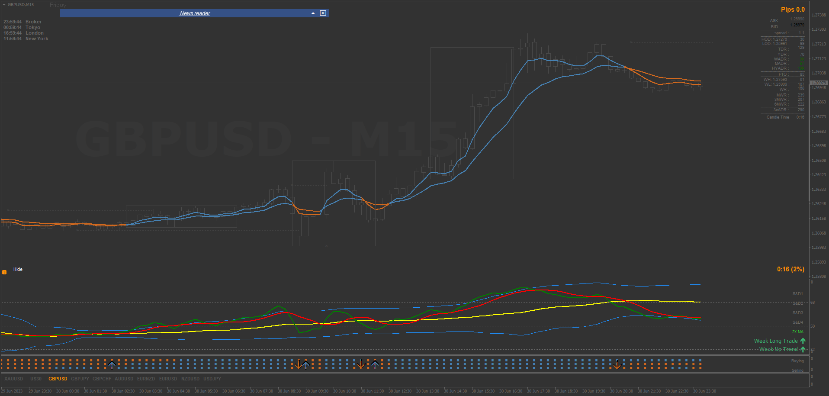Click the HYADR value 106
This screenshot has height=396, width=829.
801,68
